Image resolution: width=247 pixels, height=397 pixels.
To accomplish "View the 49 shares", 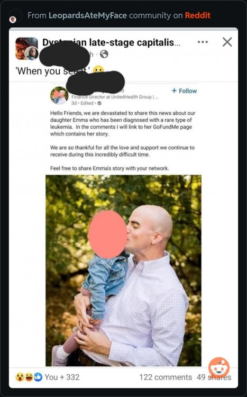I will (214, 377).
